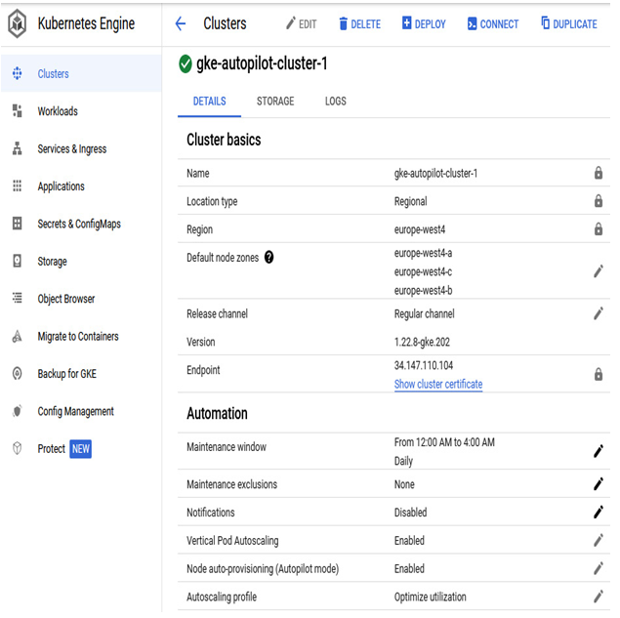Click the lock icon beside Endpoint
This screenshot has height=618, width=620.
tap(599, 374)
